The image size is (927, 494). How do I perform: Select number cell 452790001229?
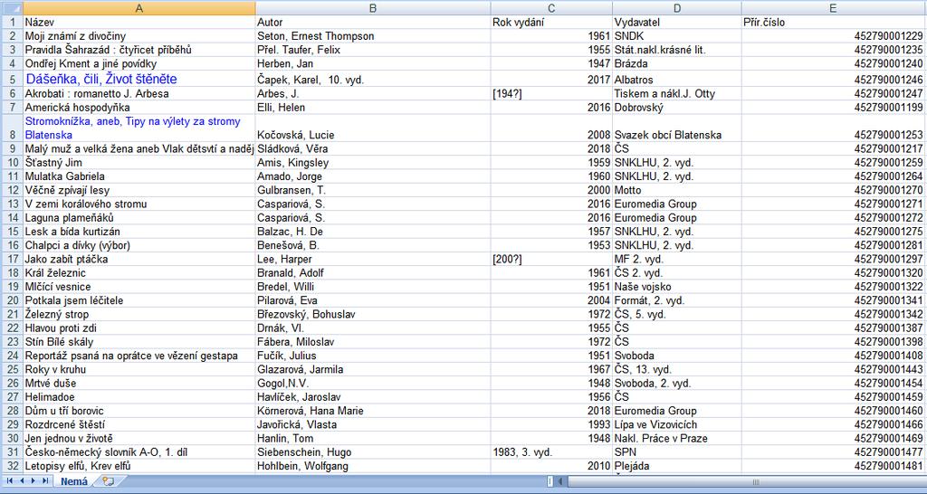(x=833, y=36)
